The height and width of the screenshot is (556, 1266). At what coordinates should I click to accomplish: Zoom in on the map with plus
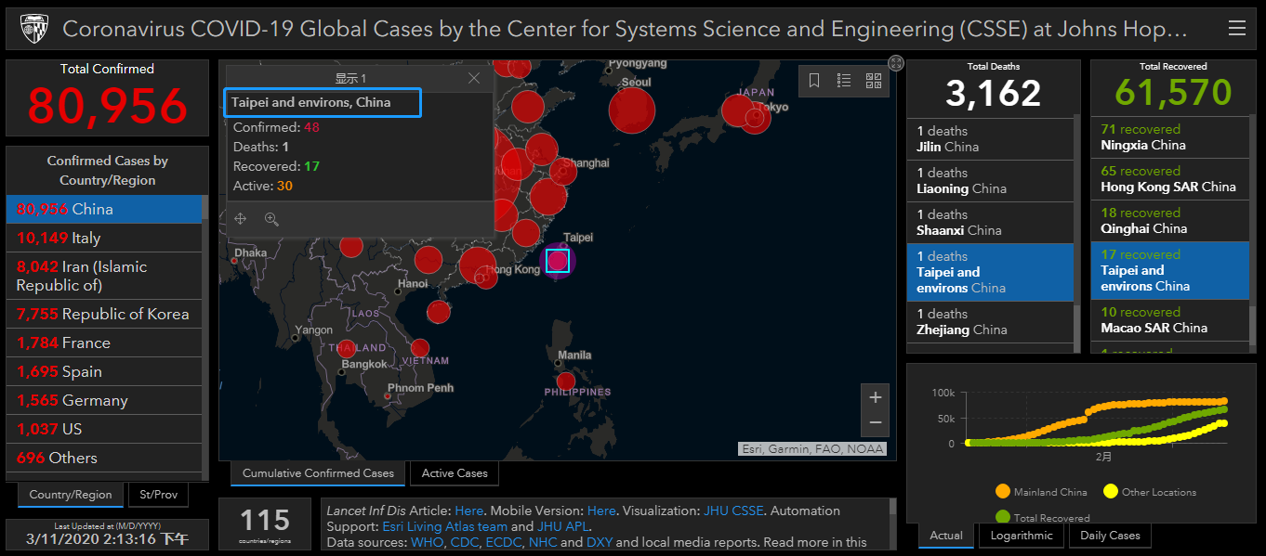click(875, 397)
